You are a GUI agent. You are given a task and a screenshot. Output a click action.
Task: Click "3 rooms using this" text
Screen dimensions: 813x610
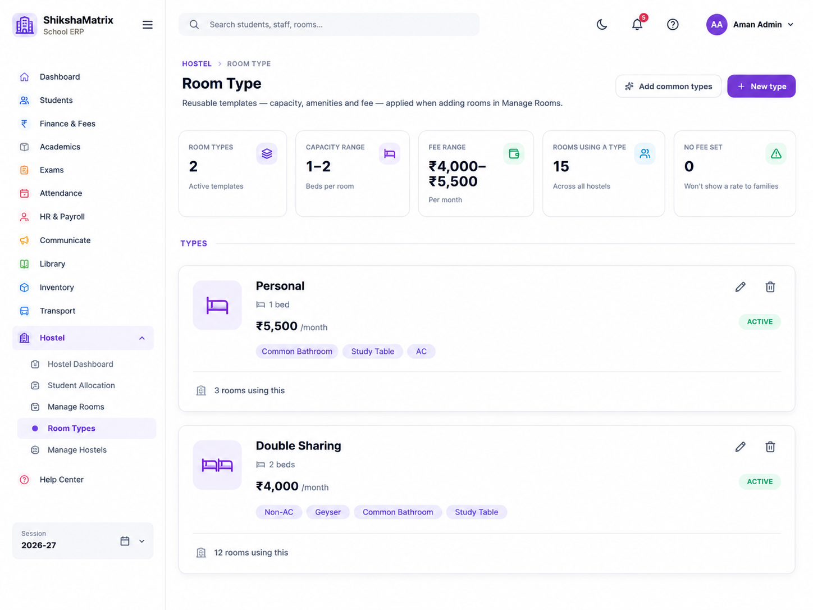pyautogui.click(x=249, y=390)
